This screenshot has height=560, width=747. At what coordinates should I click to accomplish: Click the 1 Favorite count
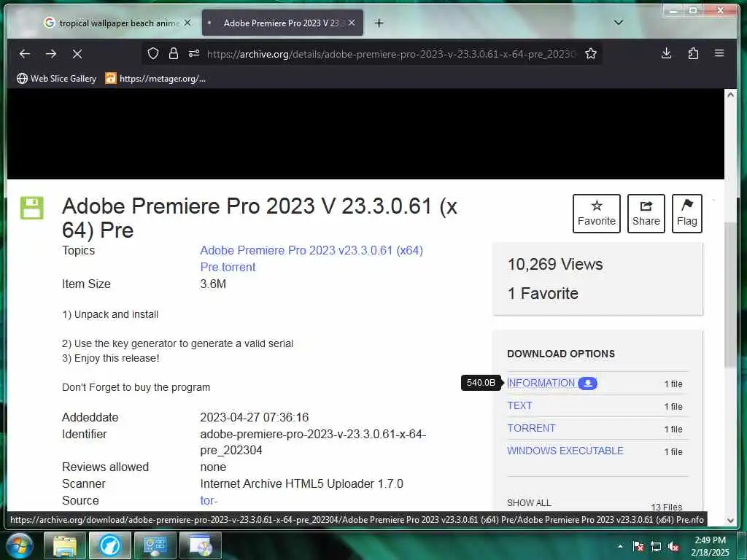tap(543, 293)
